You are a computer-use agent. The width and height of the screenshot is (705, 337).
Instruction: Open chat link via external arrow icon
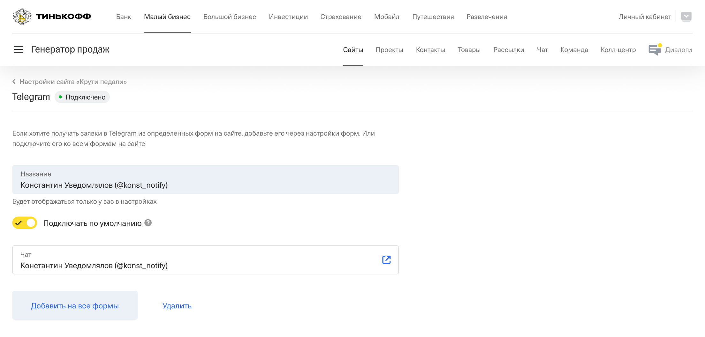tap(386, 260)
